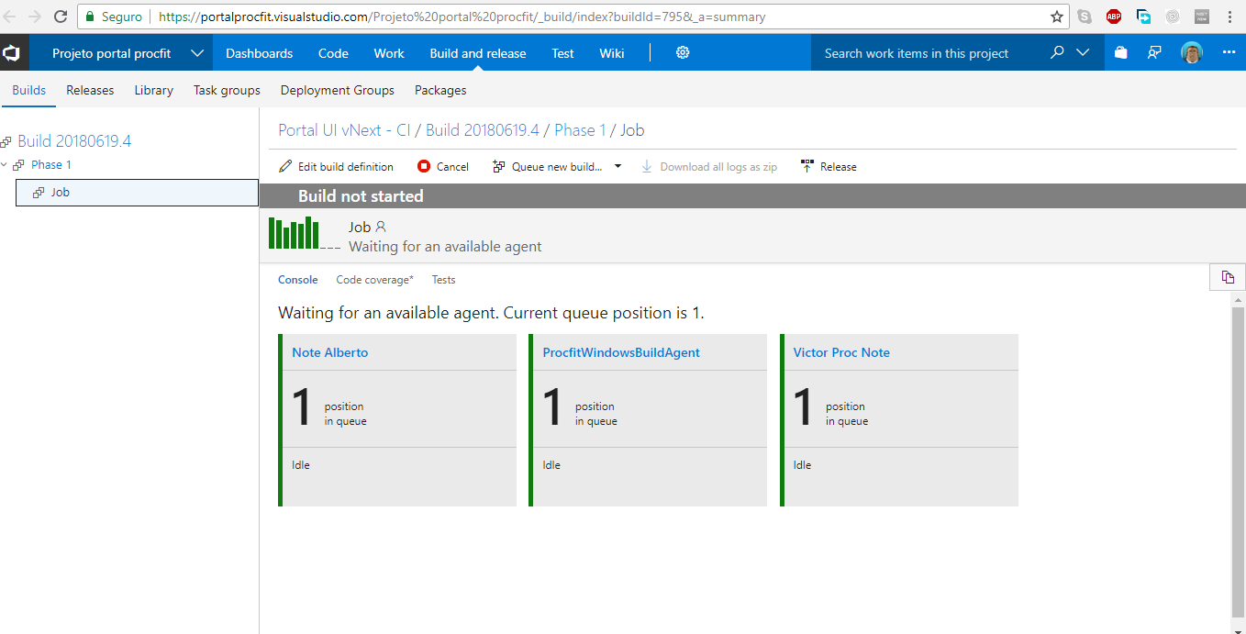The width and height of the screenshot is (1246, 634).
Task: Click the browser refresh icon
Action: [61, 16]
